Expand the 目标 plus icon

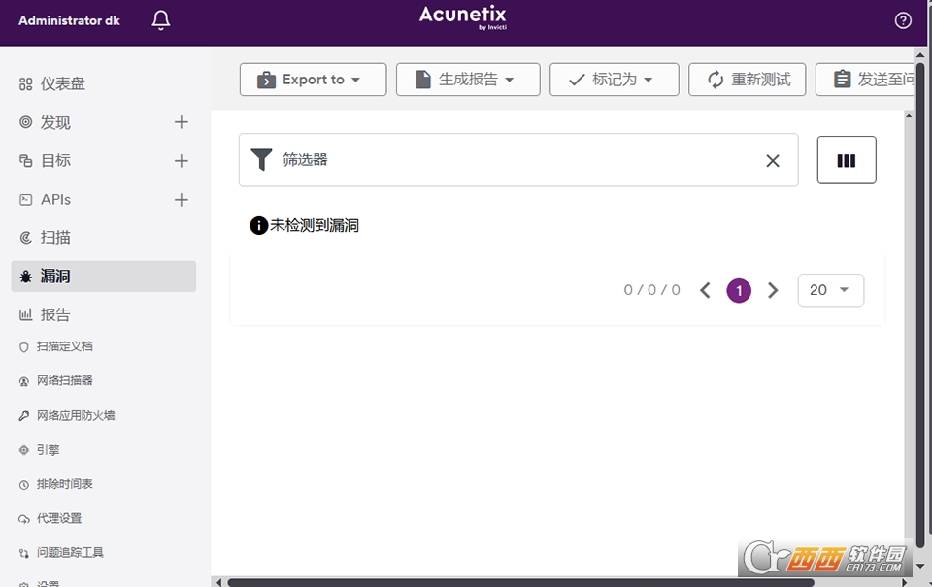(182, 161)
